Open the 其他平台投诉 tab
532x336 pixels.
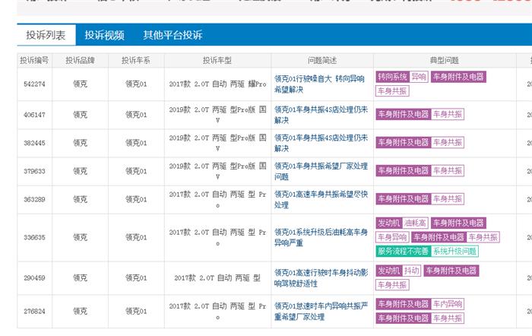click(x=173, y=35)
